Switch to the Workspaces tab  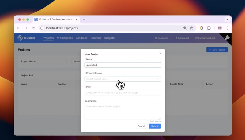pos(65,38)
